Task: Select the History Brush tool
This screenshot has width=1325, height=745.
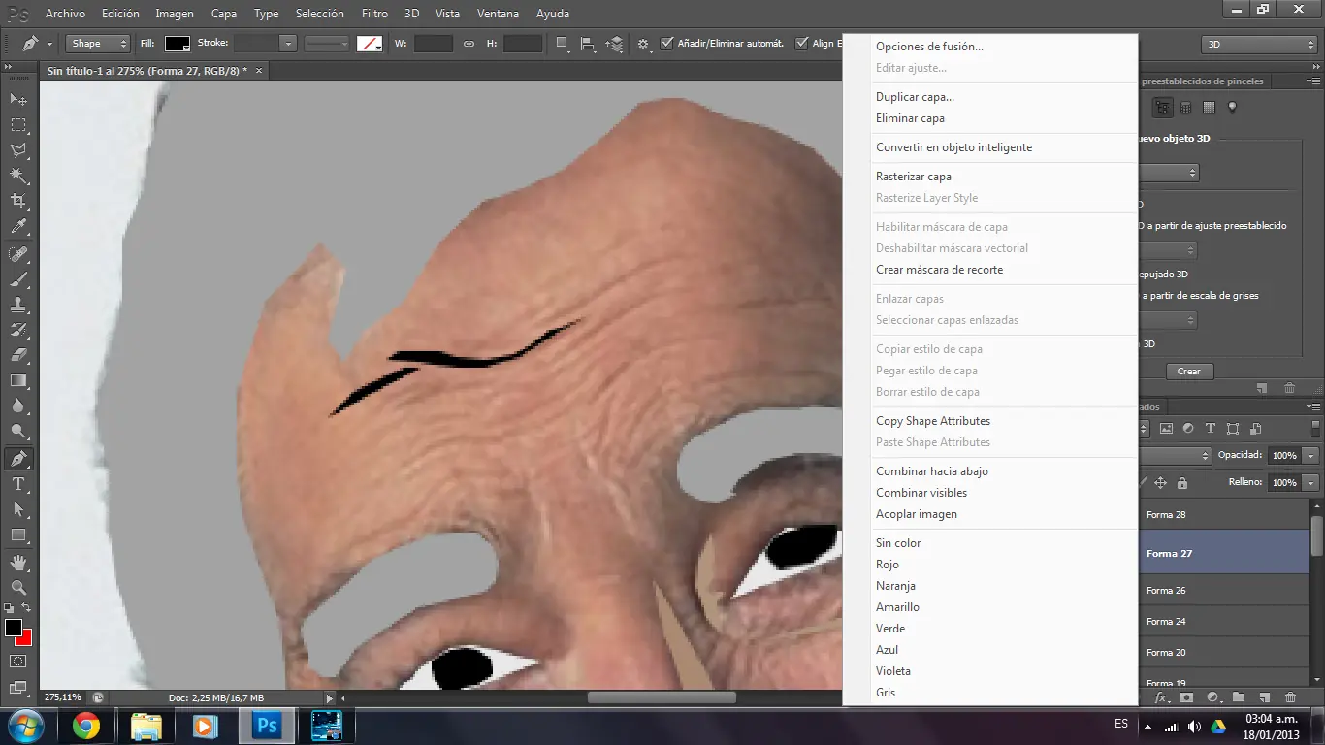Action: pos(18,330)
